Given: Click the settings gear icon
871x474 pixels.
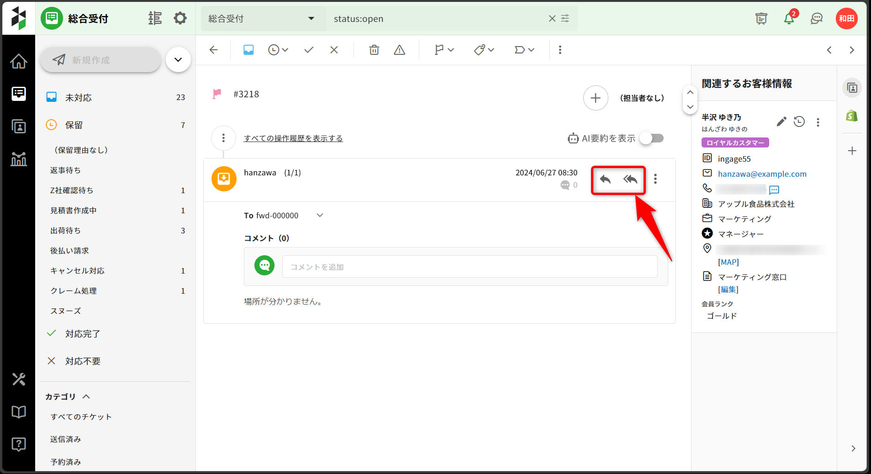Looking at the screenshot, I should pos(180,19).
